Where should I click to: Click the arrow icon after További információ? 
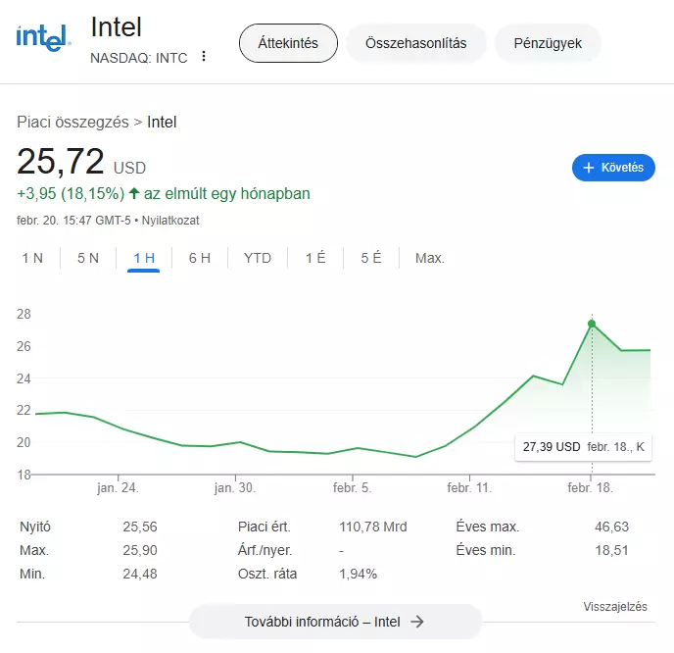coord(417,622)
